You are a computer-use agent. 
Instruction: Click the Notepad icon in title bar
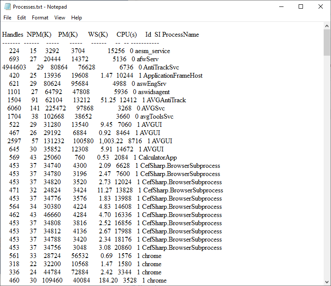(7, 7)
